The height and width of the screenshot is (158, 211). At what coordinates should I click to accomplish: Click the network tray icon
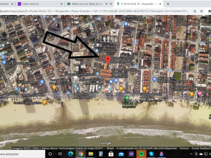[206, 154]
